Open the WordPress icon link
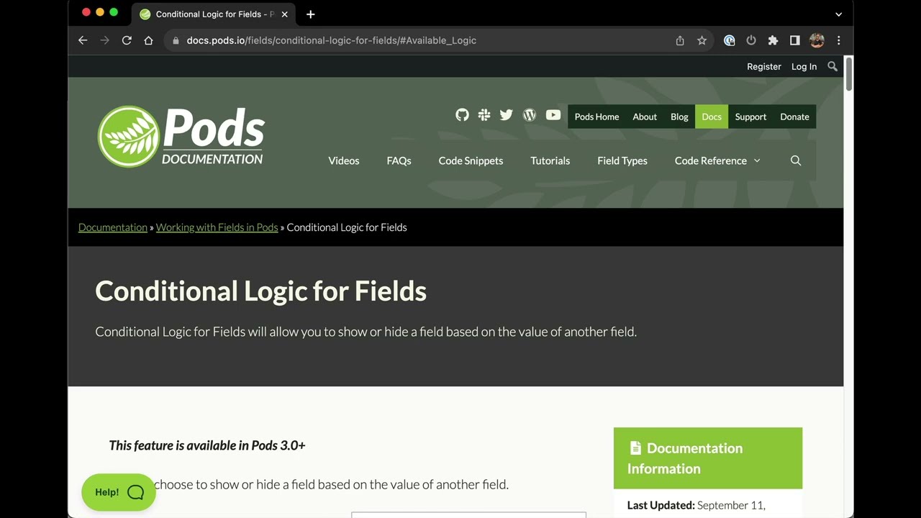This screenshot has width=921, height=518. pyautogui.click(x=530, y=115)
